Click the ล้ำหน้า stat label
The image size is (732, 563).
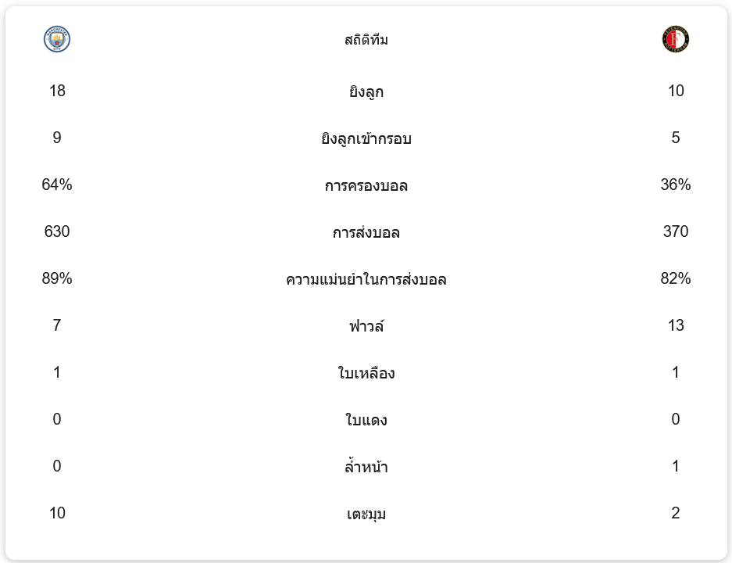(366, 467)
